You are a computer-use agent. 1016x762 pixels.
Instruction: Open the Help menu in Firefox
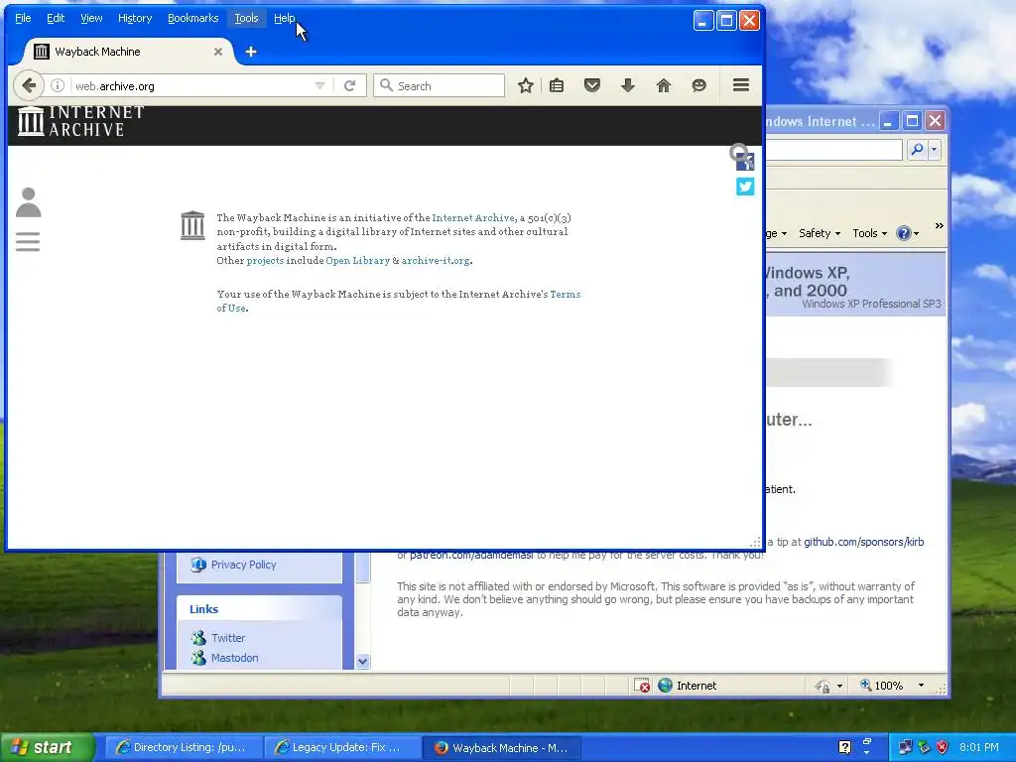(284, 18)
